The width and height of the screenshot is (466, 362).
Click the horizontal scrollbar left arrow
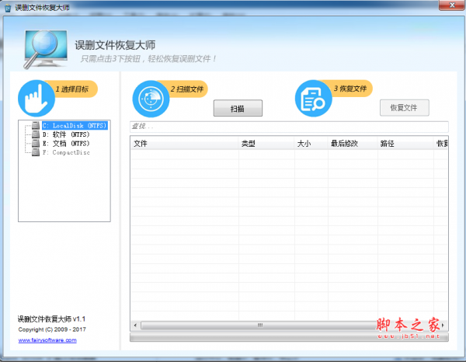135,325
